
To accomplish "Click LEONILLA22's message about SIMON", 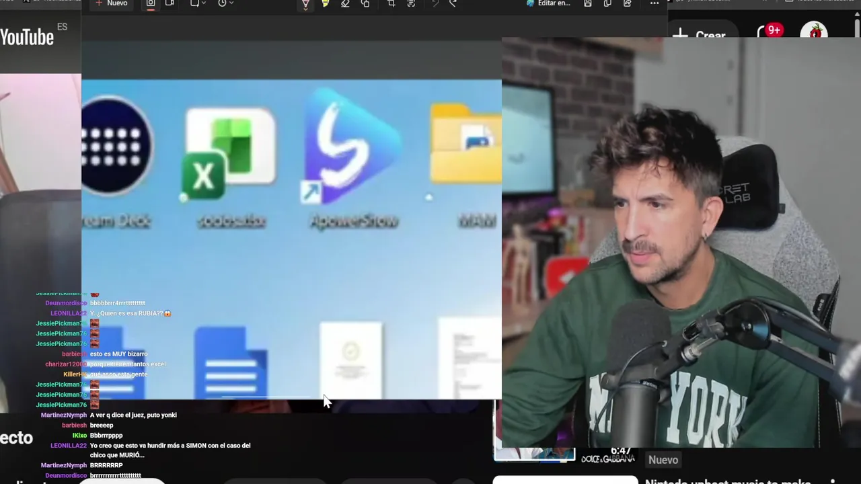I will coord(170,450).
